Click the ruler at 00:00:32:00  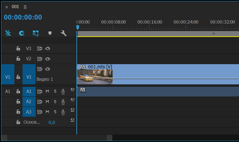coord(223,22)
